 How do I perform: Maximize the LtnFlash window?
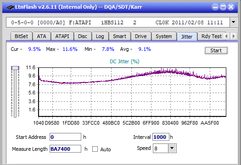click(x=223, y=7)
